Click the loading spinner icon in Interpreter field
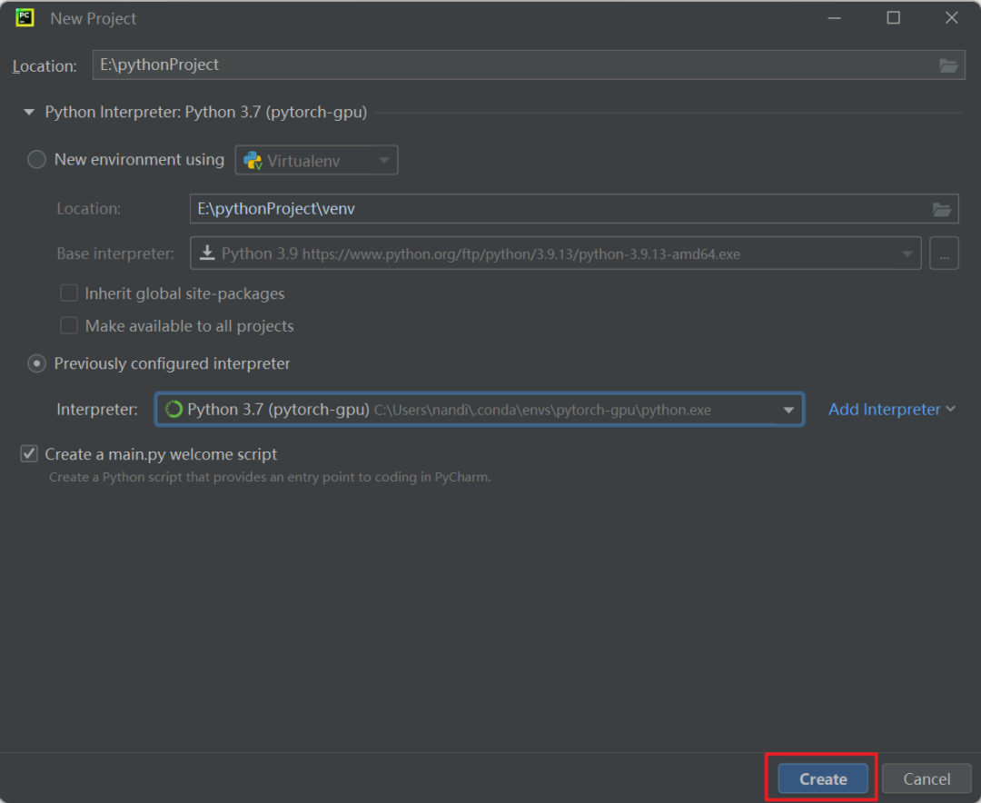The width and height of the screenshot is (981, 803). [173, 410]
